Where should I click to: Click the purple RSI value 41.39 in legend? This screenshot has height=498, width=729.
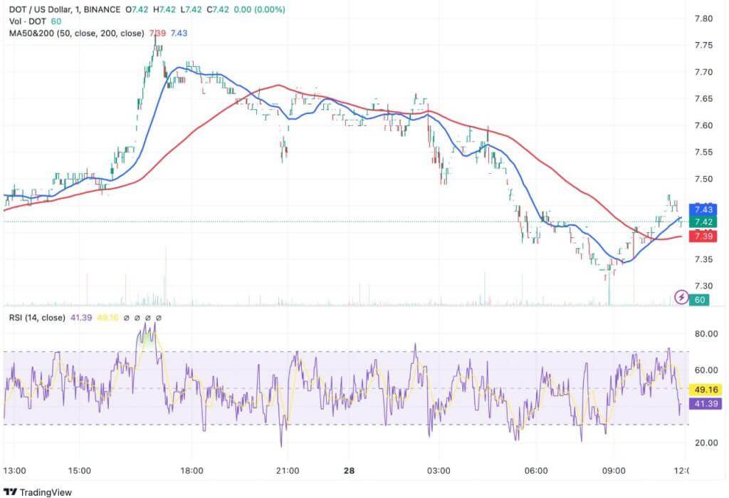click(81, 318)
